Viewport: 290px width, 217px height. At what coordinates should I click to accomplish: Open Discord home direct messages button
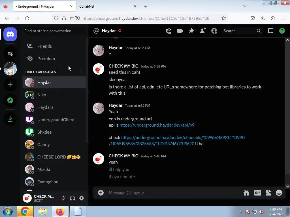10,34
